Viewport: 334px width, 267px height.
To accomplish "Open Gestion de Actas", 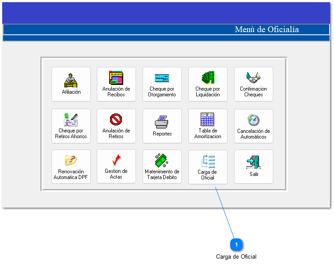I will [x=116, y=167].
